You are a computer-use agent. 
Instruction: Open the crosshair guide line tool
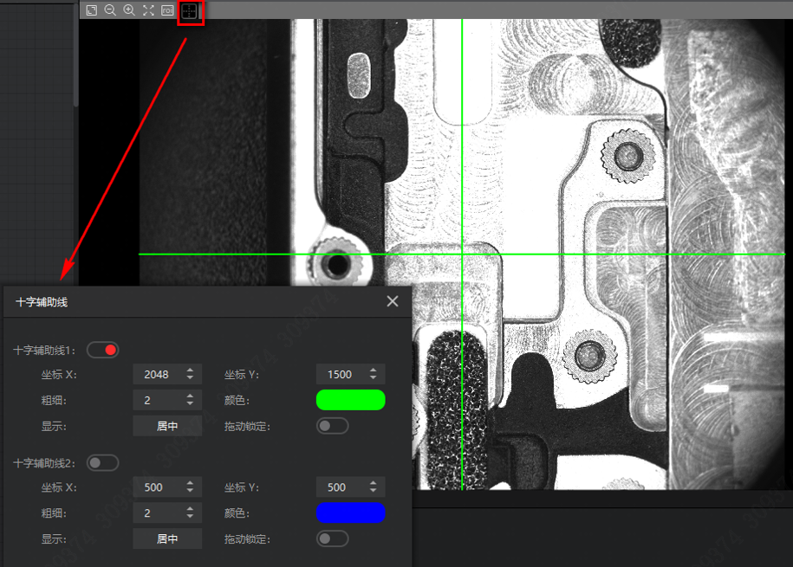tap(190, 11)
